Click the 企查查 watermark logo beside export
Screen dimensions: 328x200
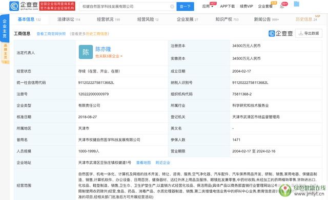point(280,33)
